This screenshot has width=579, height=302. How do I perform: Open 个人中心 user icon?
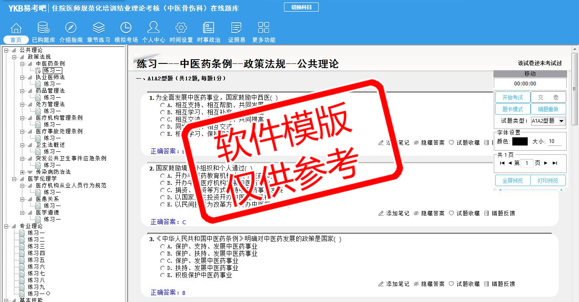(x=153, y=28)
